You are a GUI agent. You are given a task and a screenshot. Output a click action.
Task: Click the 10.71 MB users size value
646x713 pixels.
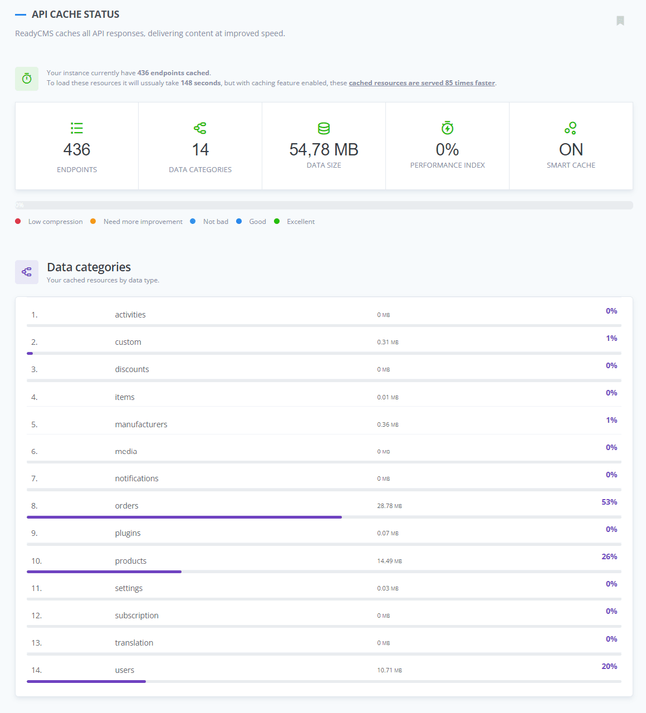[389, 670]
